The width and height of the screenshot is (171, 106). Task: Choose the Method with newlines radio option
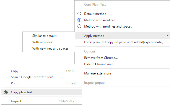(x=79, y=20)
